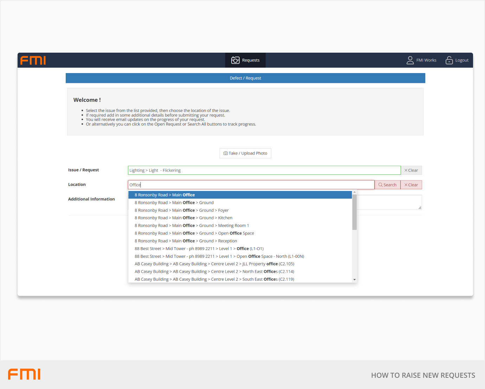This screenshot has height=389, width=485.
Task: Click inside the Location text field
Action: pyautogui.click(x=251, y=185)
